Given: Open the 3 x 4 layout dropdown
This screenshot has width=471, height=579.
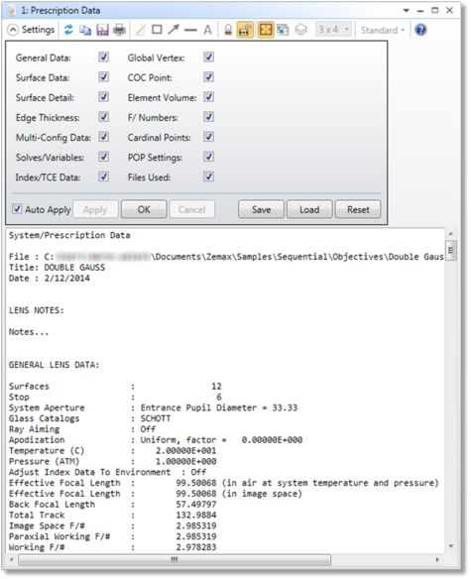Looking at the screenshot, I should (333, 30).
